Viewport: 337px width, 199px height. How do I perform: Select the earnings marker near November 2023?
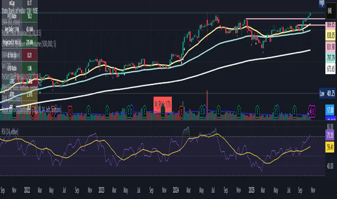pyautogui.click(x=163, y=111)
